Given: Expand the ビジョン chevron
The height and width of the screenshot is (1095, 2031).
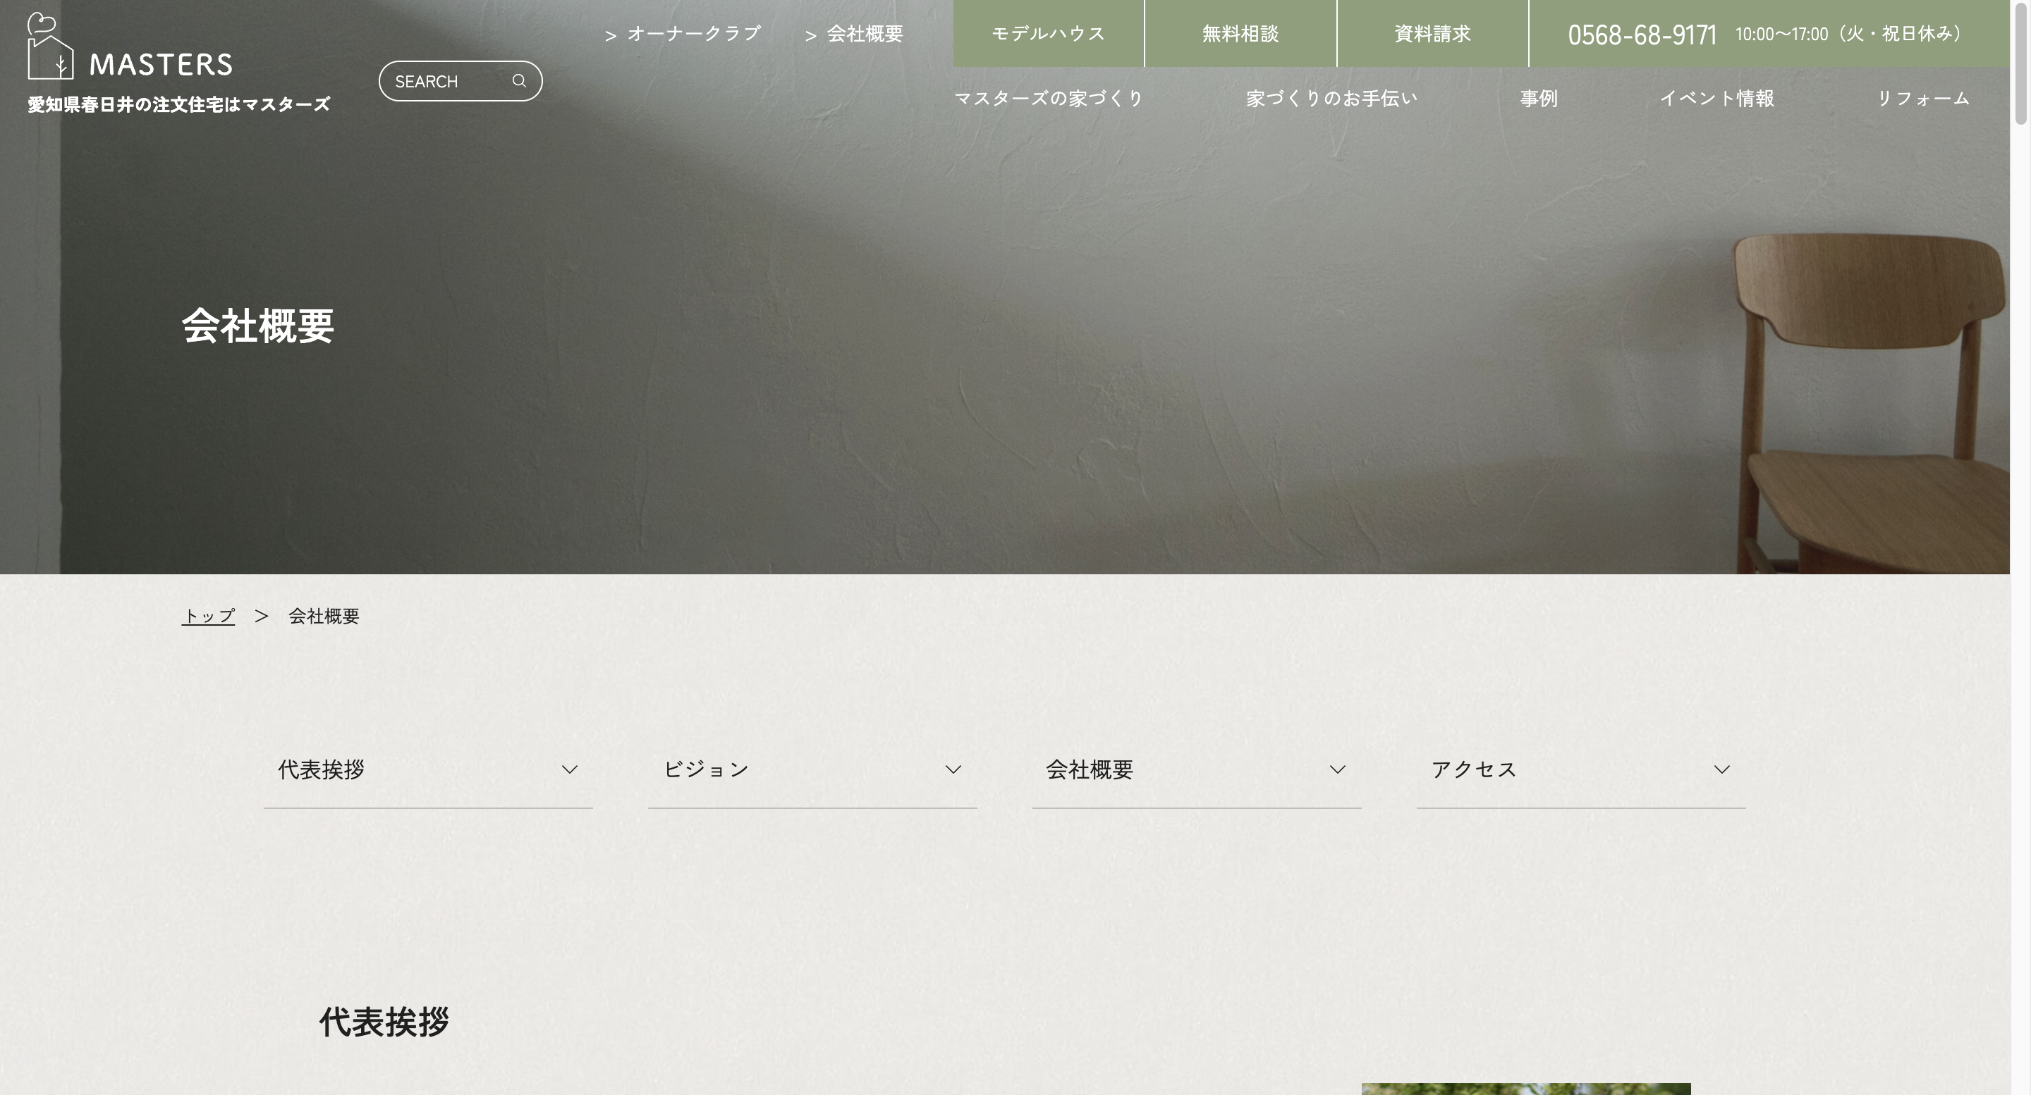Looking at the screenshot, I should pos(953,769).
